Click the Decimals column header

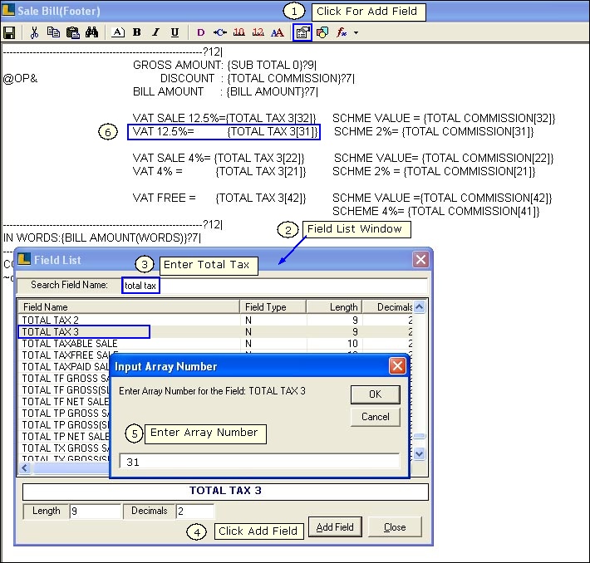point(388,307)
